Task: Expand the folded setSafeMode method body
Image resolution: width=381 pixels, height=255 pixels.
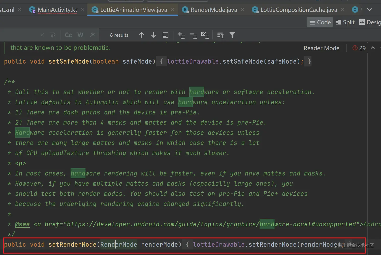Action: [162, 61]
